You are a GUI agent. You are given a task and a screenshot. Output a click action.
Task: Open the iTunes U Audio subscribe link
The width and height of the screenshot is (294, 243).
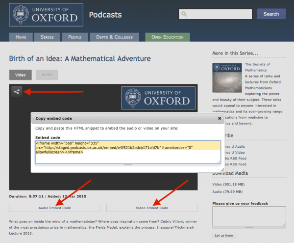[235, 146]
